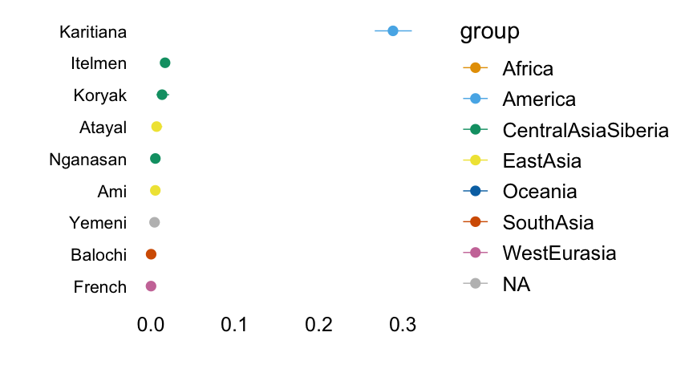Click the Oceania legend swatch
Image resolution: width=693 pixels, height=385 pixels.
pyautogui.click(x=475, y=192)
